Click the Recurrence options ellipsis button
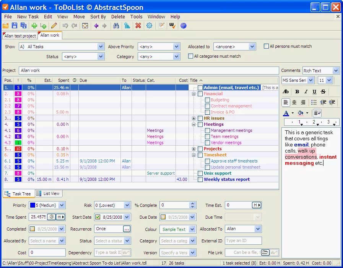Screen dimensions: 343x268 (127, 229)
